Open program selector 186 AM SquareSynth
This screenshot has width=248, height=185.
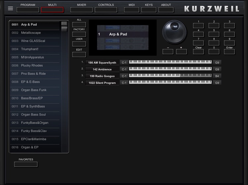(102, 63)
